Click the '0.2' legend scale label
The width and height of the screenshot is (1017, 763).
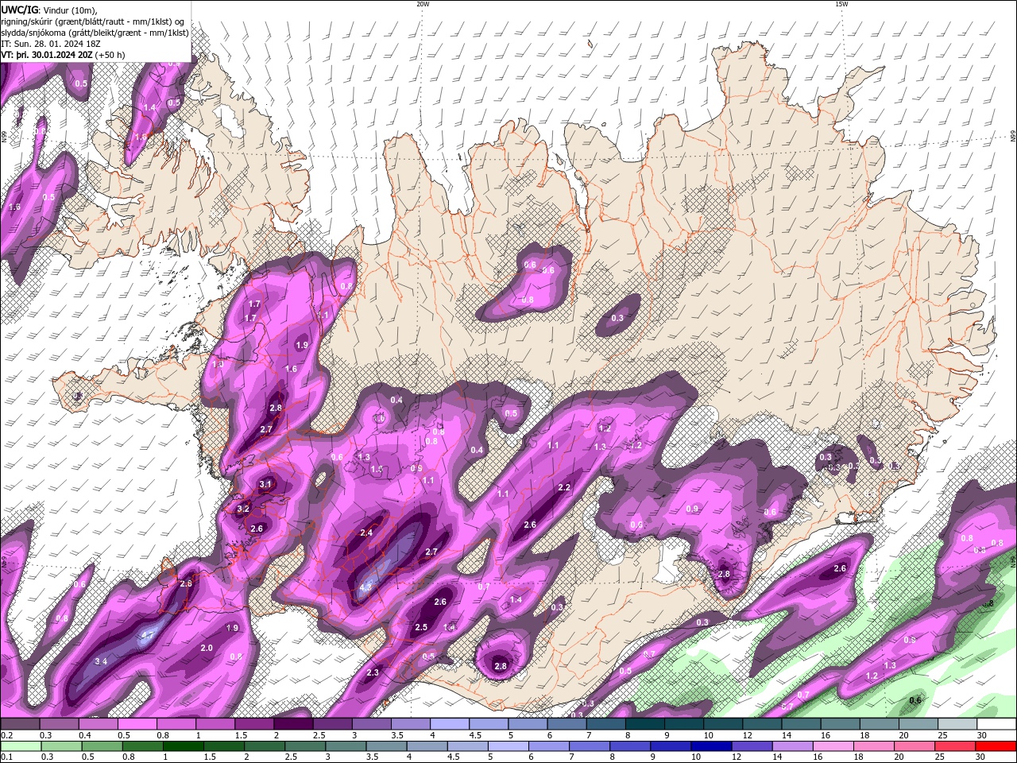click(6, 735)
